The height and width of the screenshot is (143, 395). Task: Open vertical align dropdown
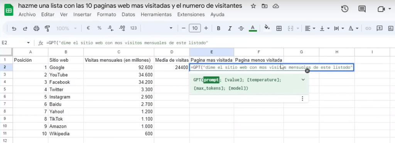tap(325, 29)
